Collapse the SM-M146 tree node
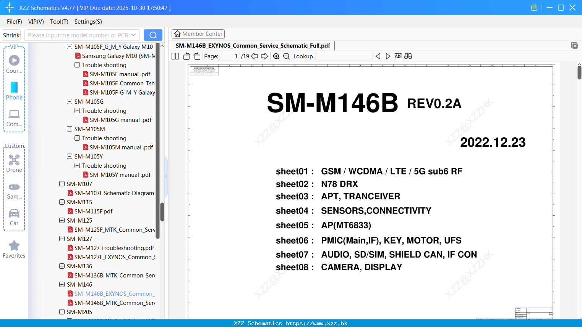 pos(62,284)
